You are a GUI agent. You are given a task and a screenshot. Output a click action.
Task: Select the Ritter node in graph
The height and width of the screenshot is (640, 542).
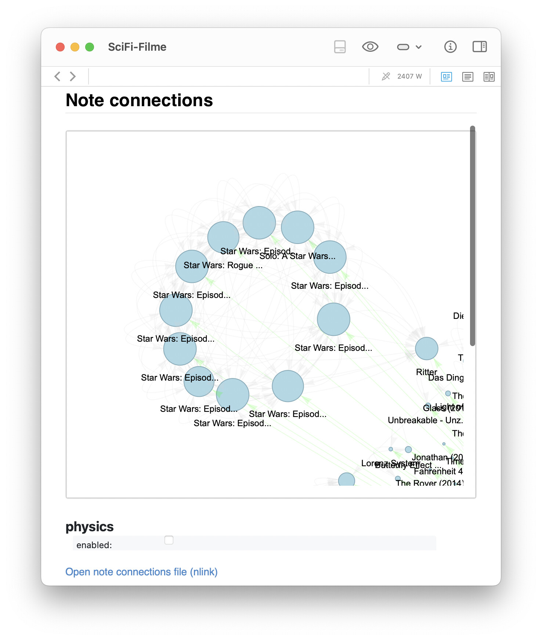(427, 348)
